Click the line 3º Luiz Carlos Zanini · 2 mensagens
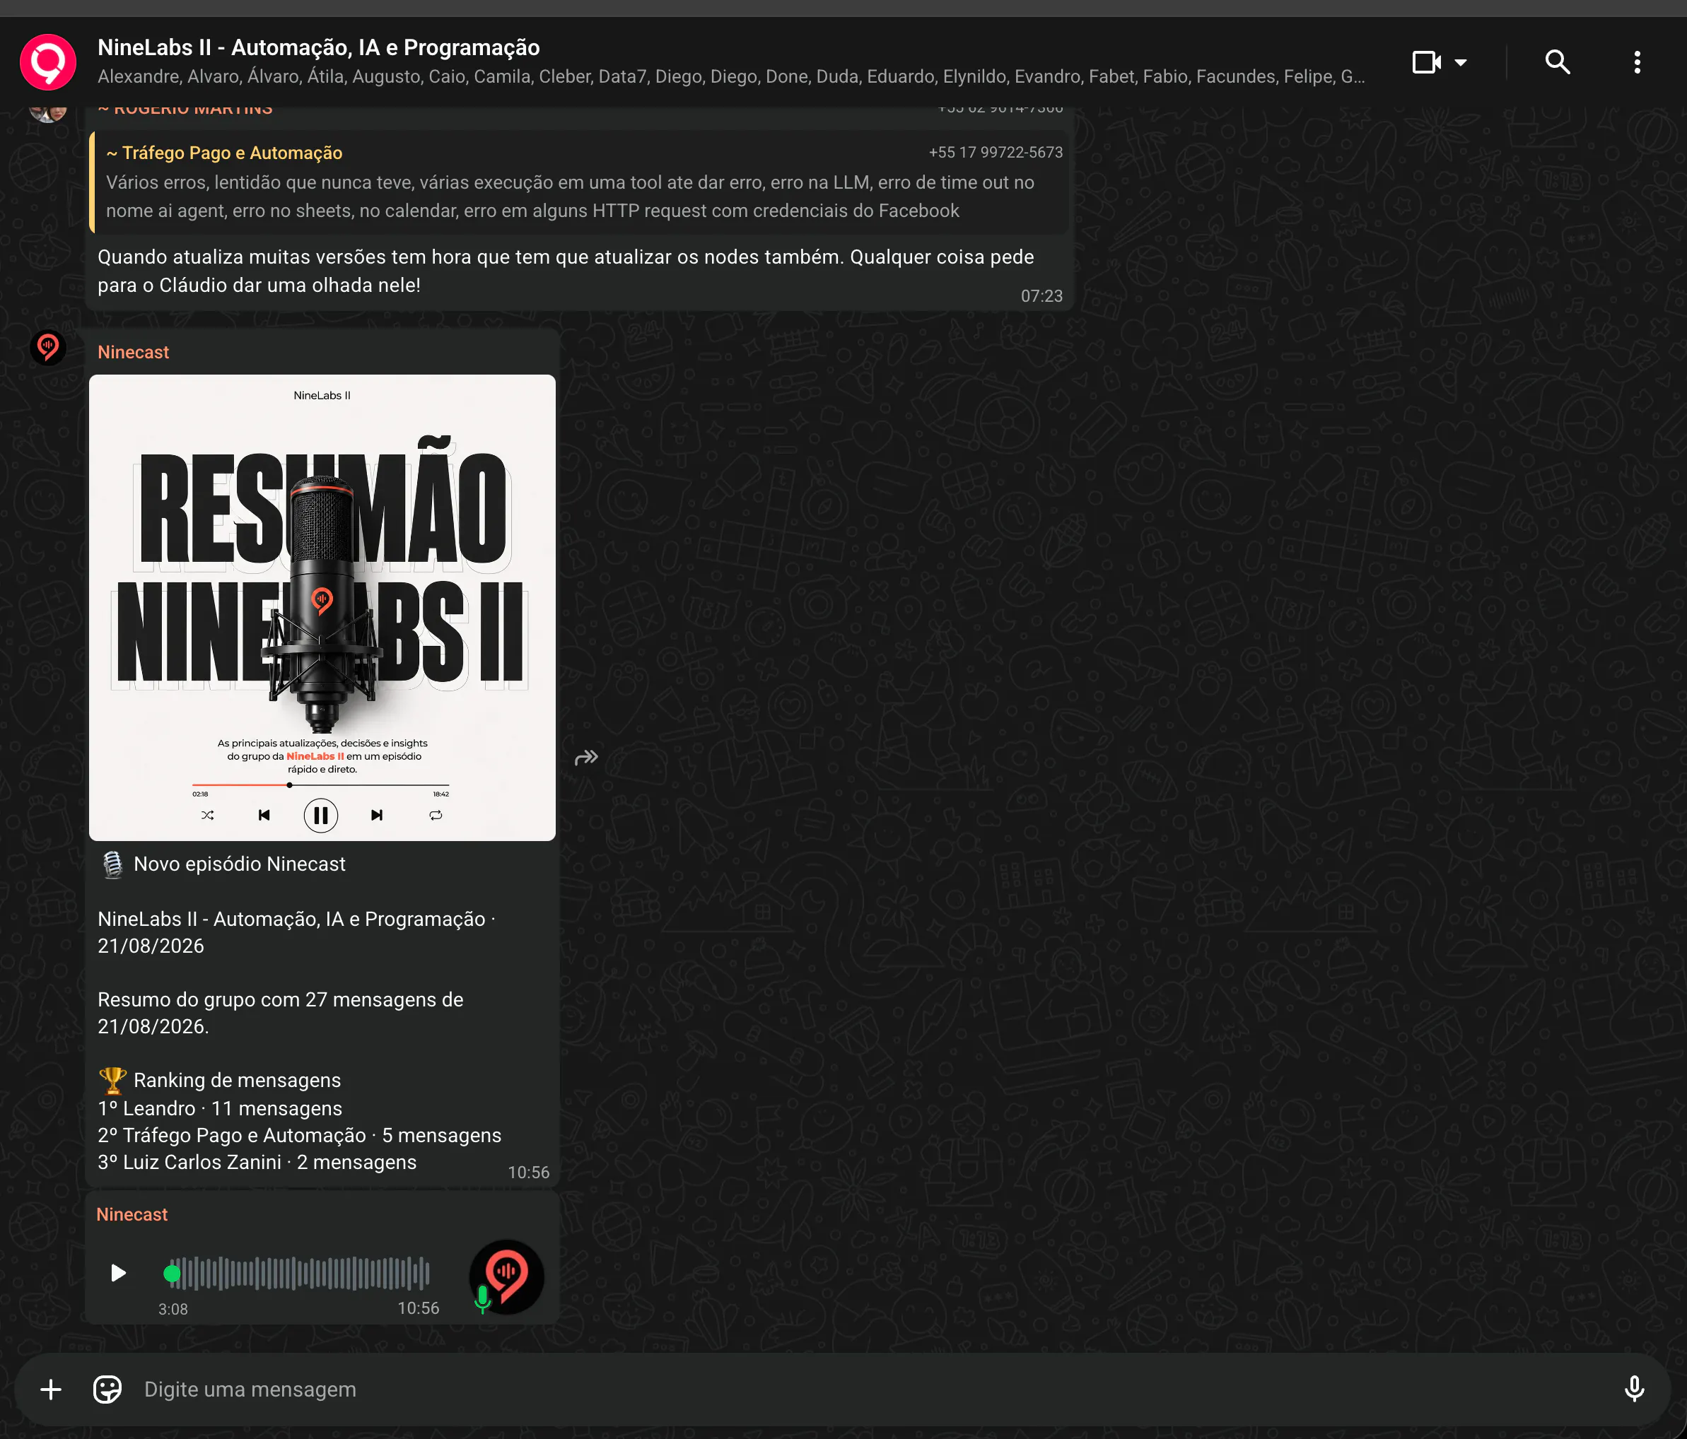Viewport: 1687px width, 1439px height. [257, 1162]
